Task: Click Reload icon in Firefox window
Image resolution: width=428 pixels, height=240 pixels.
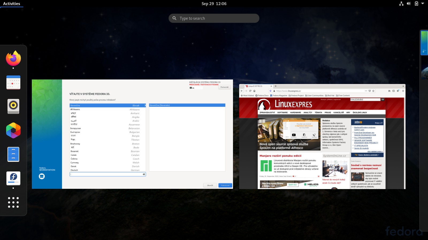Action: tap(250, 91)
